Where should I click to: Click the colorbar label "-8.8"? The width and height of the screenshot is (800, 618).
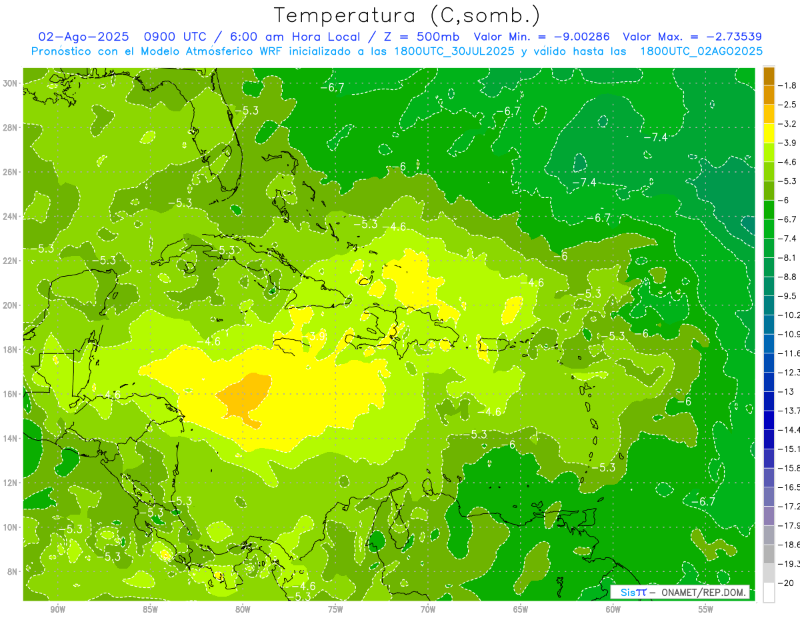[788, 277]
